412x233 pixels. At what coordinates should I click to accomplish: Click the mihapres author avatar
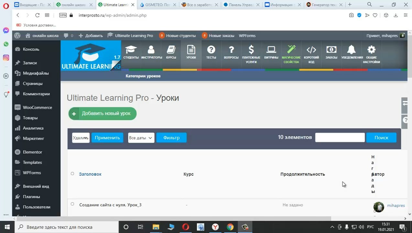pos(379,207)
